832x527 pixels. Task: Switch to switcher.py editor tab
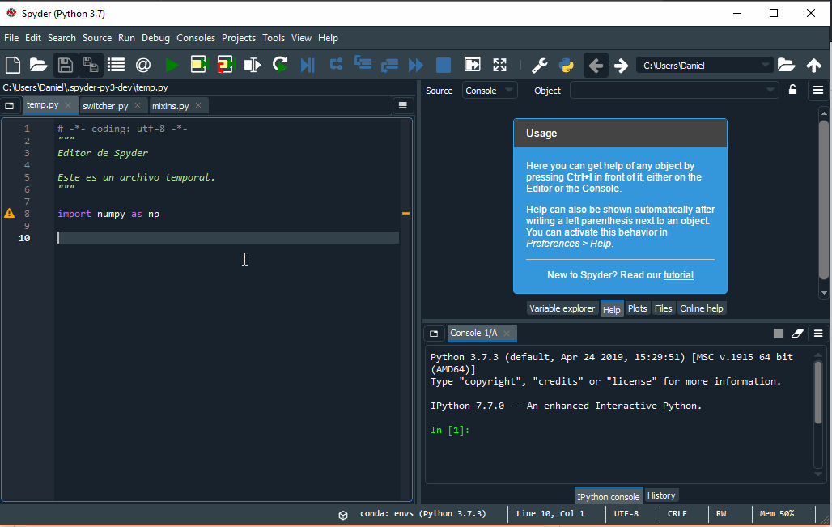point(105,106)
